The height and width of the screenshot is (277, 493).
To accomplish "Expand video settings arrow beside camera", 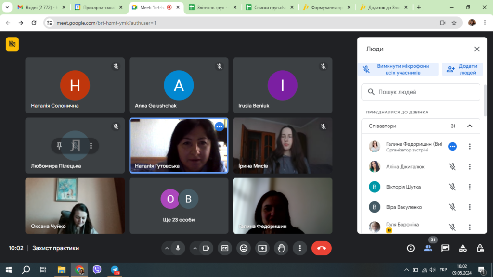I will pos(195,248).
